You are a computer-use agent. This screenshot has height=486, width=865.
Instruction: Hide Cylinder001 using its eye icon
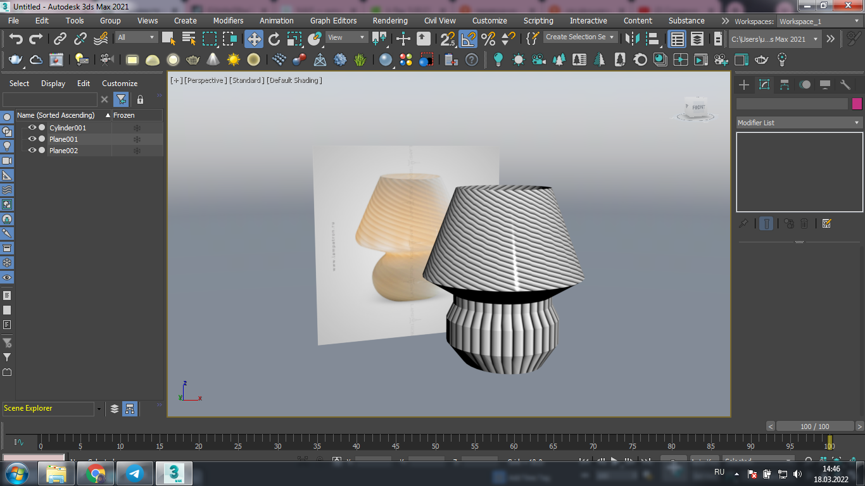coord(32,128)
